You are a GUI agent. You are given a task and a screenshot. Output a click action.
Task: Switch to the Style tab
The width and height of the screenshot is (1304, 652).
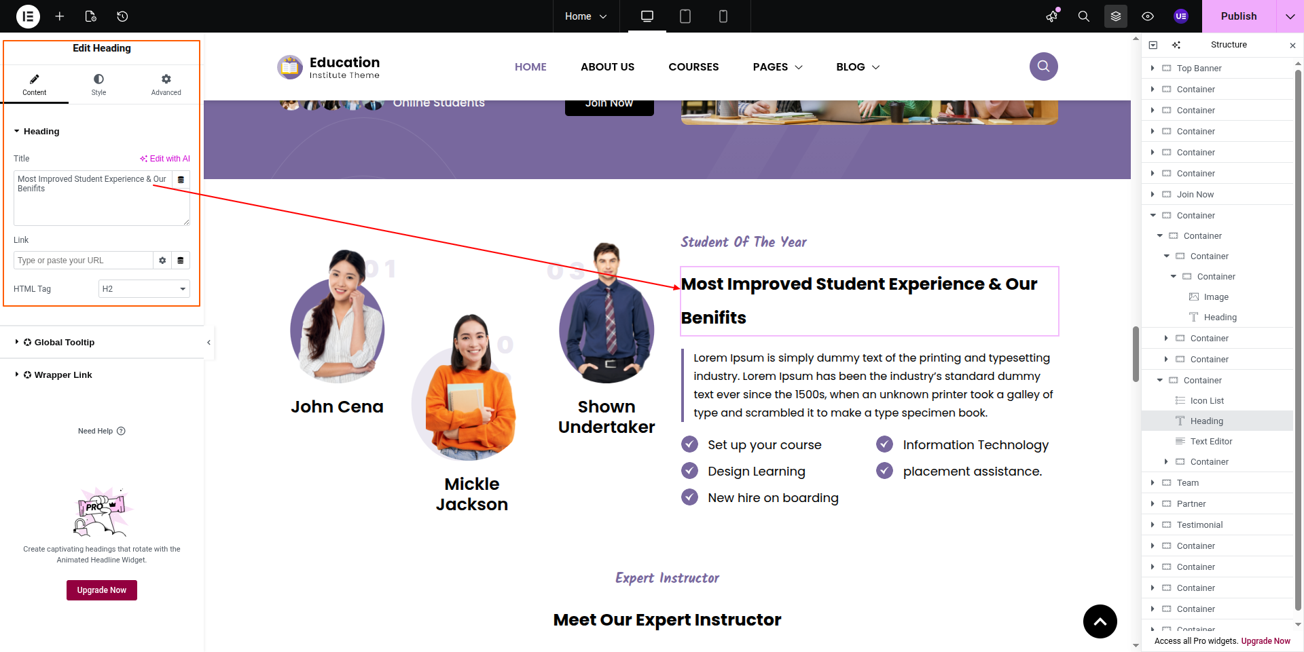pyautogui.click(x=98, y=85)
